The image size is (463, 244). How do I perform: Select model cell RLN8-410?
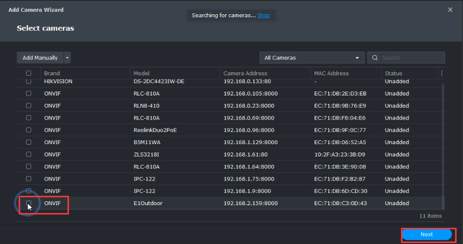click(146, 106)
